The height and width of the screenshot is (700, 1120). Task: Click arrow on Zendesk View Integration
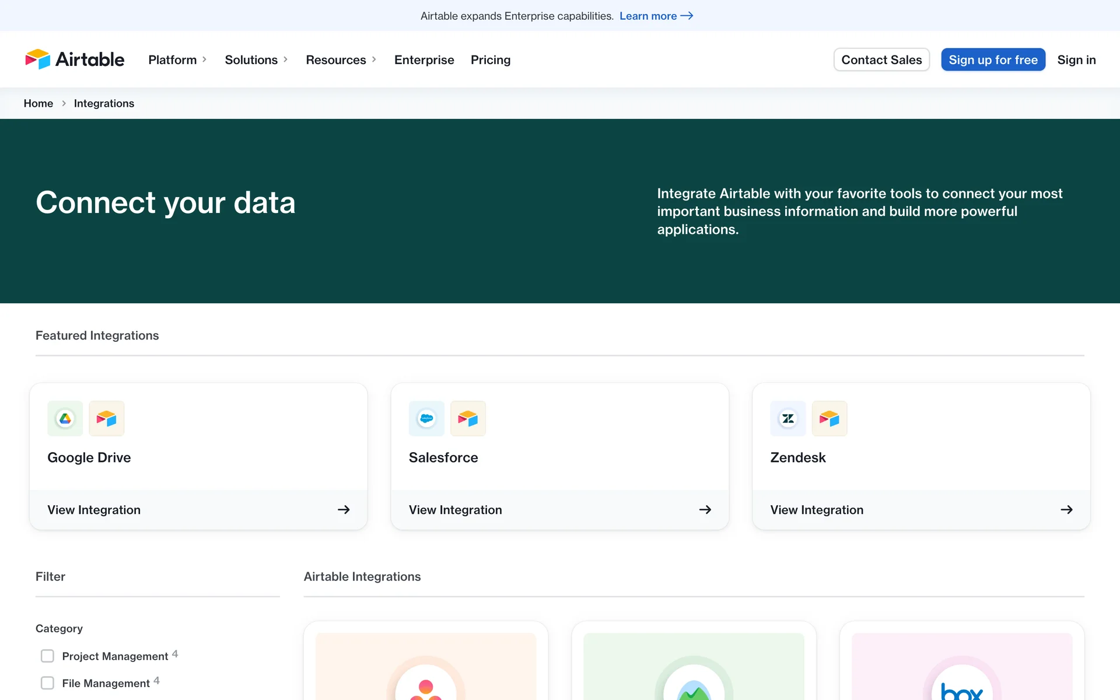pos(1066,510)
